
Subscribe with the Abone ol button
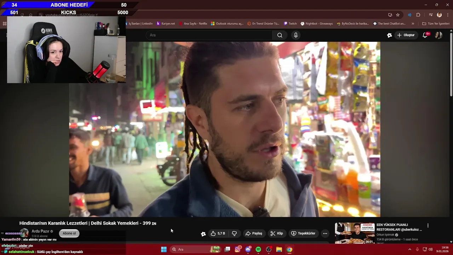pyautogui.click(x=69, y=233)
